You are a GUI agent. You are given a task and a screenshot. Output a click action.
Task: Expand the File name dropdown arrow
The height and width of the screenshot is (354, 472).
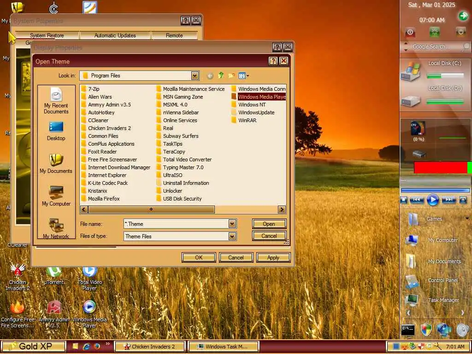(x=232, y=224)
